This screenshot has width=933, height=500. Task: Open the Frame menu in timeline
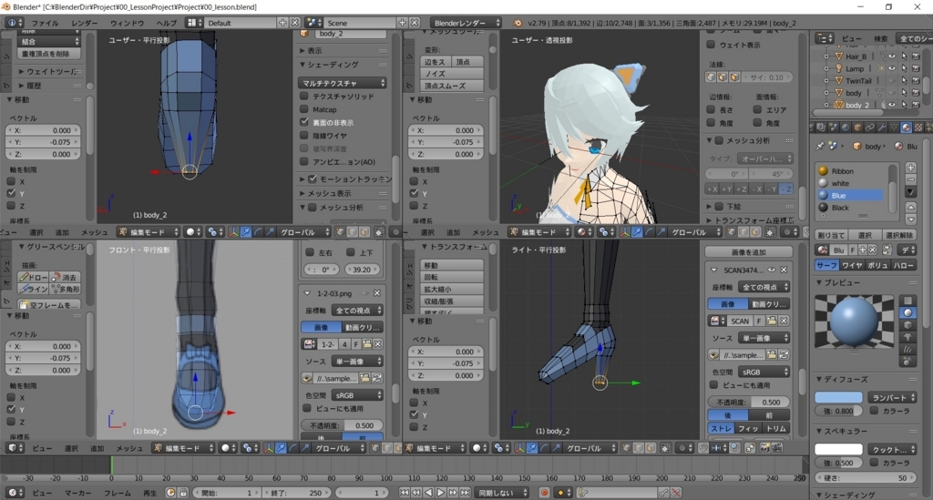click(118, 493)
